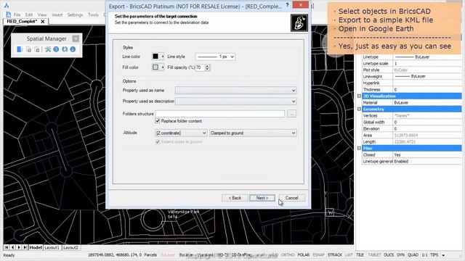This screenshot has height=261, width=465.
Task: Click the Spatial Manager refresh arrows icon
Action: point(65,49)
